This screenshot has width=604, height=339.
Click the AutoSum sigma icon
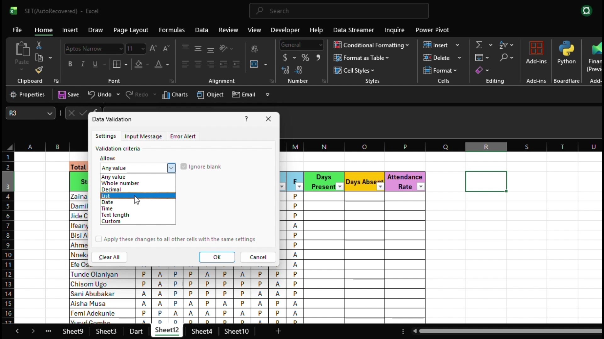click(x=479, y=45)
